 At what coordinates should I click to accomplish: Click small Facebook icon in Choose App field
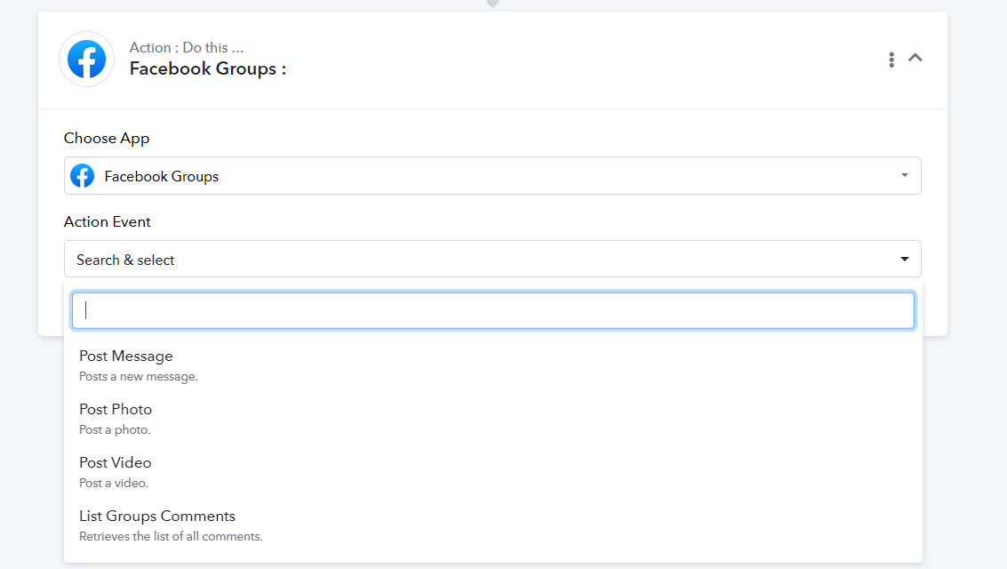pos(83,176)
